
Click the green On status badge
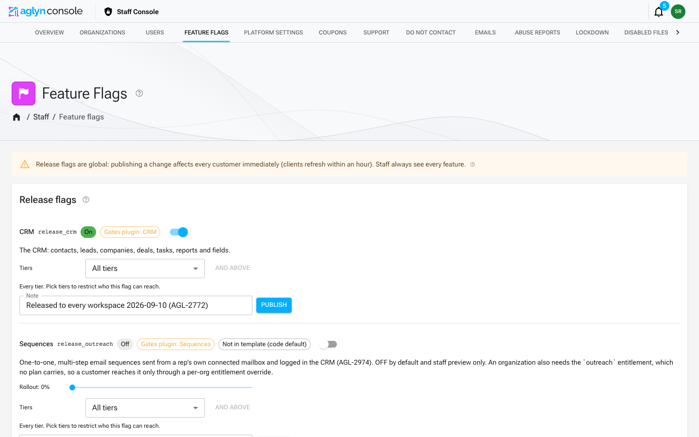pyautogui.click(x=88, y=232)
